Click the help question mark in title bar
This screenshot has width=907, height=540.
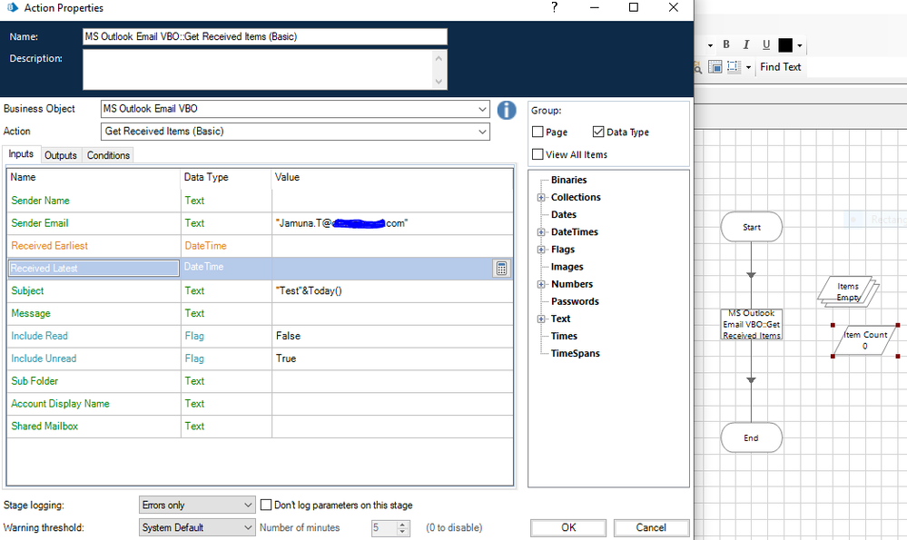point(555,8)
